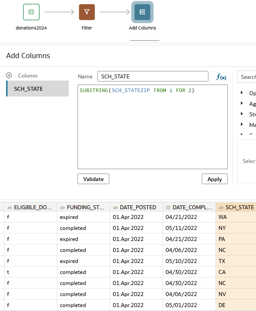Click the function Search box

point(246,77)
